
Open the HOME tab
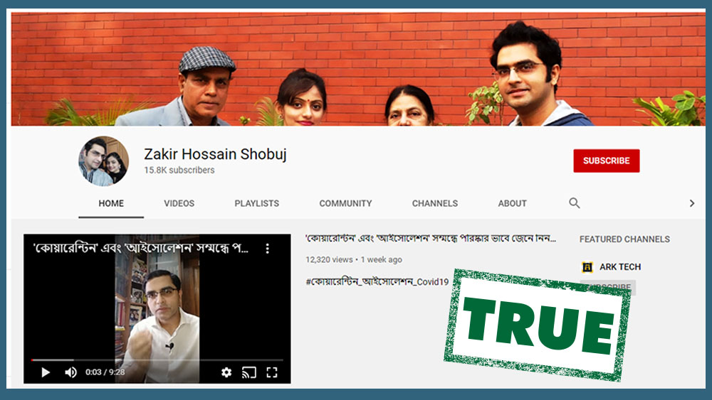point(111,203)
